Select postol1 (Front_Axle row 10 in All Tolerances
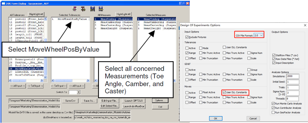This screenshot has height=123, width=308. click(x=26, y=19)
